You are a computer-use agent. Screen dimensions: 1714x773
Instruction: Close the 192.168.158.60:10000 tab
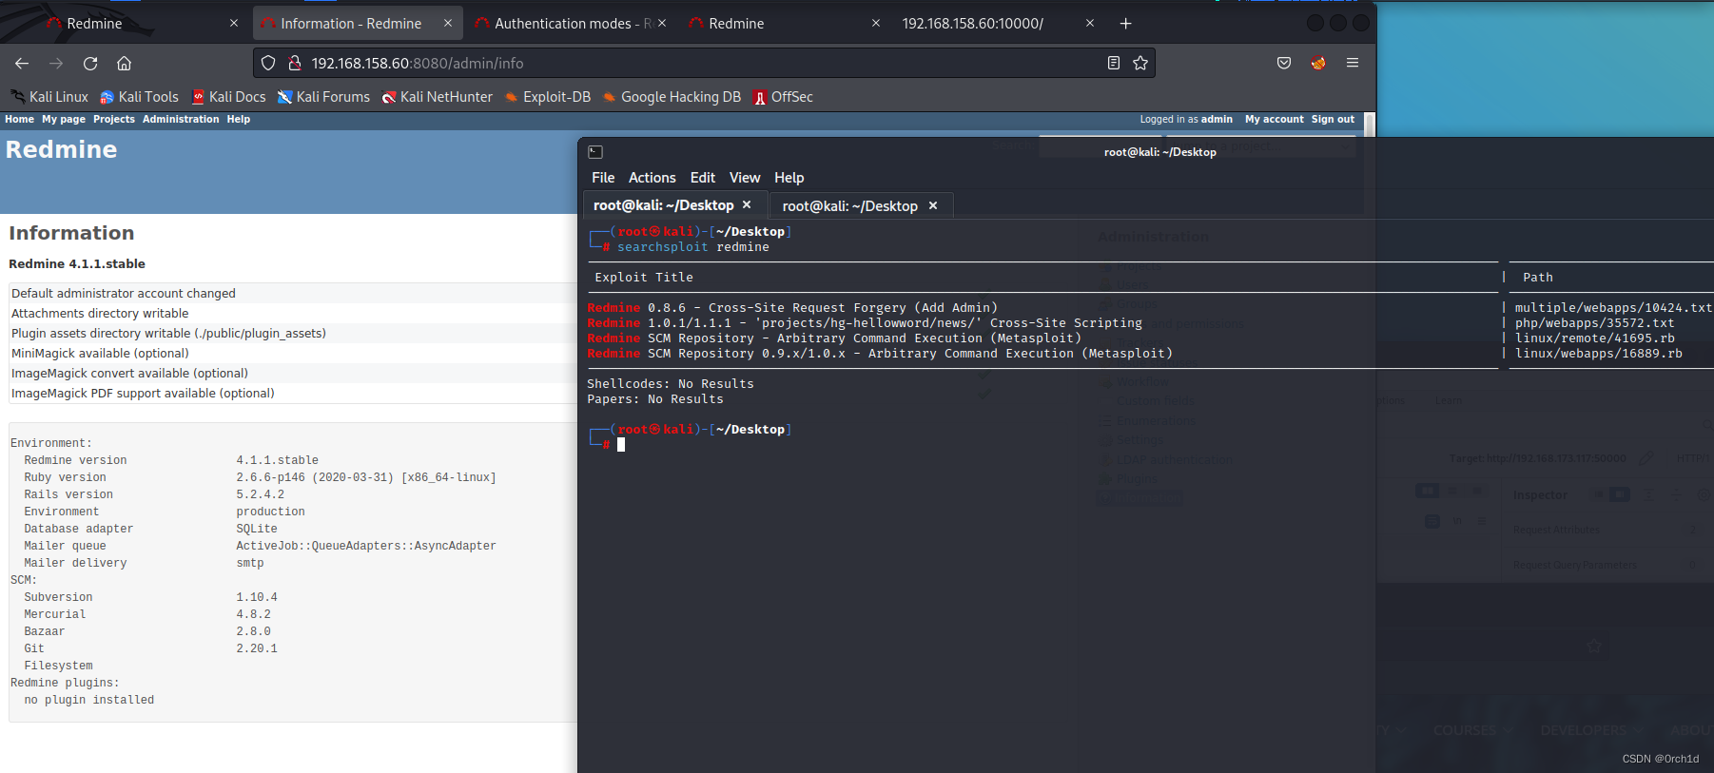pyautogui.click(x=1090, y=23)
